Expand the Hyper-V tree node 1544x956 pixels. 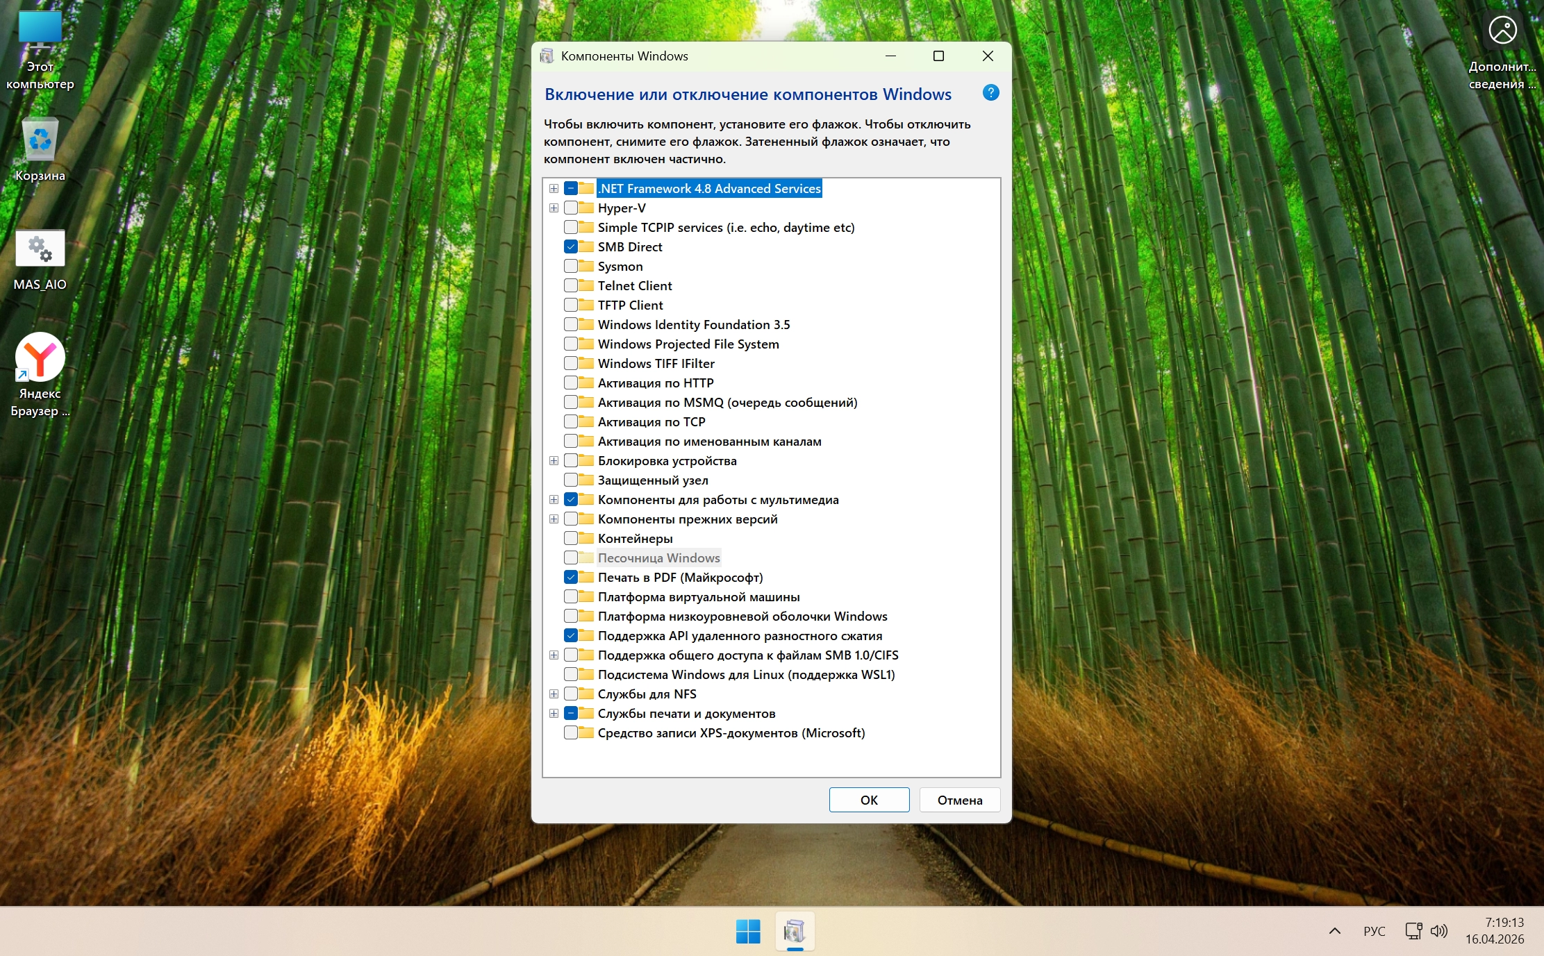click(x=554, y=208)
